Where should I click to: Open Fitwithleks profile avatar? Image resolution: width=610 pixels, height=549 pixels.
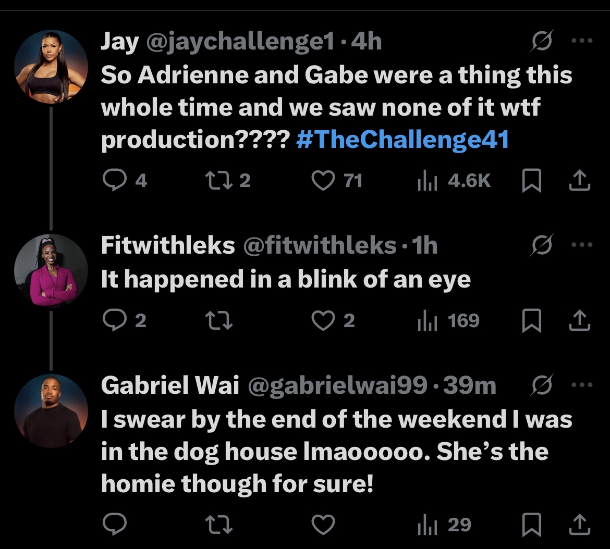(51, 270)
